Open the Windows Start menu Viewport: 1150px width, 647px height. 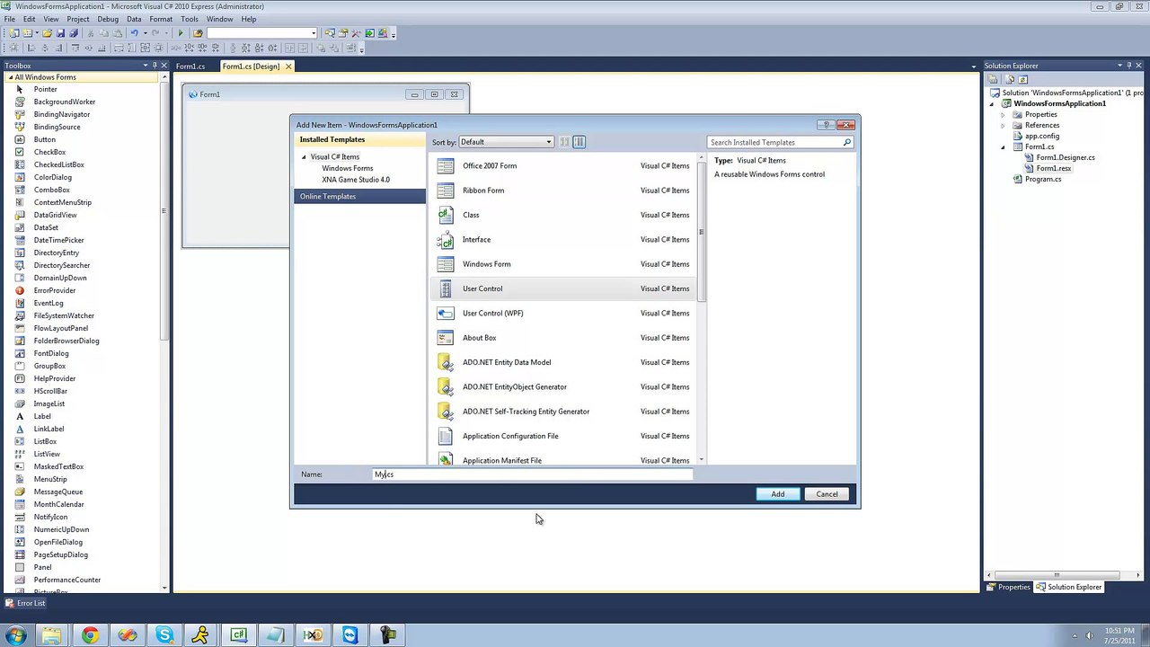[15, 635]
